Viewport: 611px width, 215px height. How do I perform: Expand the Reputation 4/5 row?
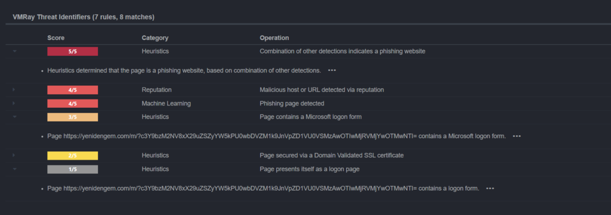(14, 90)
